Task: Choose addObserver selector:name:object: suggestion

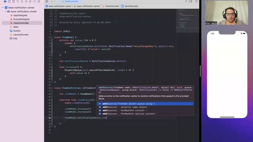Action: pos(145,107)
